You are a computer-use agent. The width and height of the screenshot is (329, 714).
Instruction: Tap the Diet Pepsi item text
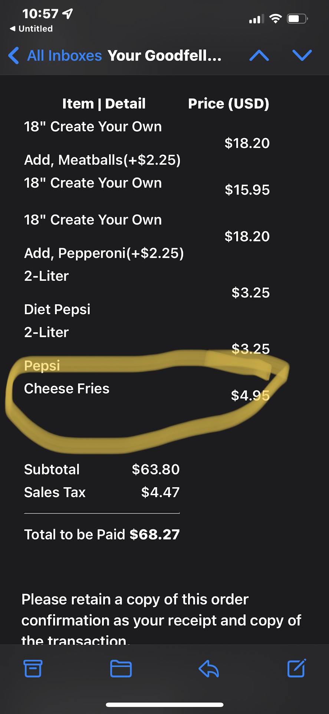57,309
